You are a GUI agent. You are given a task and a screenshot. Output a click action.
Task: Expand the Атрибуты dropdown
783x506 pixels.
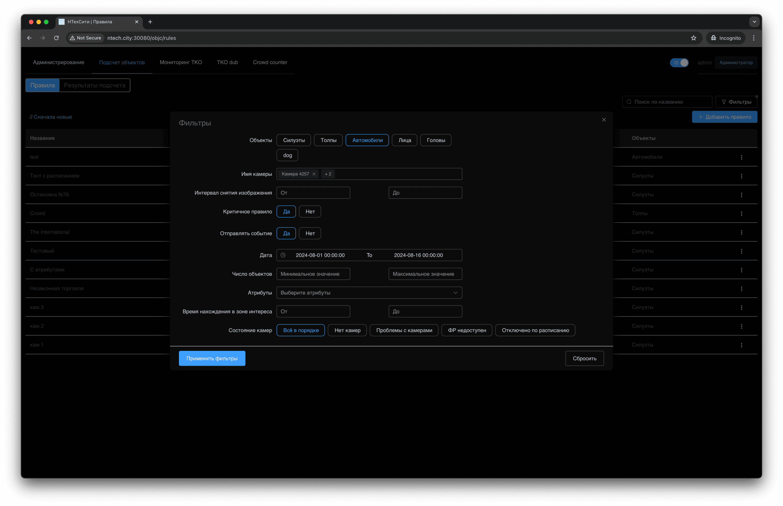pos(369,292)
